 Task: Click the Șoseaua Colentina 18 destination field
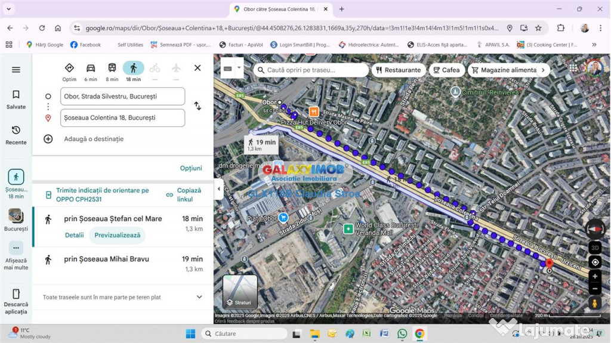(x=122, y=118)
